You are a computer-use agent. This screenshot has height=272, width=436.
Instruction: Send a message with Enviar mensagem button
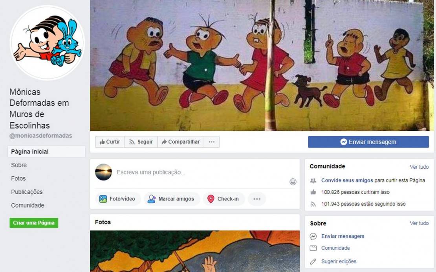[x=368, y=142]
